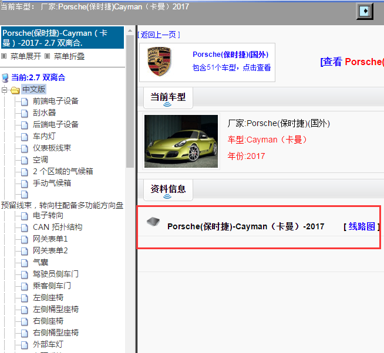Open the 空调 tree item
This screenshot has width=384, height=353.
(41, 159)
